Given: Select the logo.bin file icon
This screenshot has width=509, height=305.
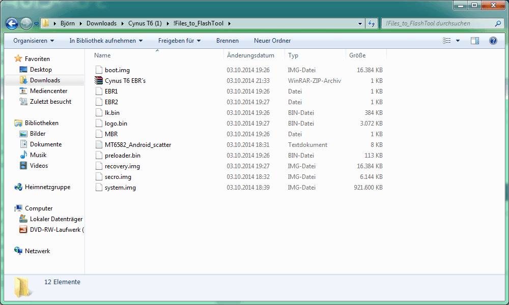Looking at the screenshot, I should (x=99, y=123).
